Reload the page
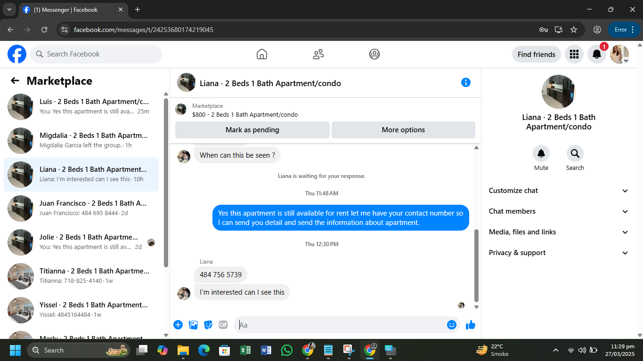Screen dimensions: 643x361 pyautogui.click(x=44, y=30)
